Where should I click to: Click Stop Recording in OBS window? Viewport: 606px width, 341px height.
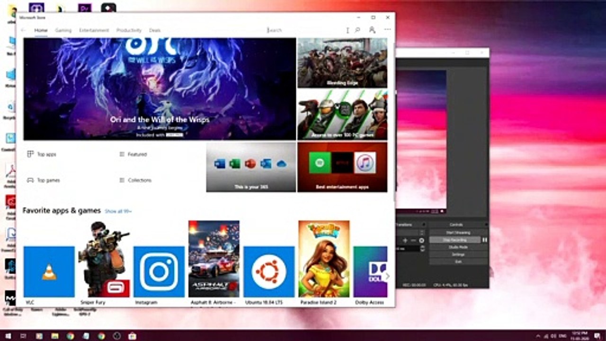455,240
